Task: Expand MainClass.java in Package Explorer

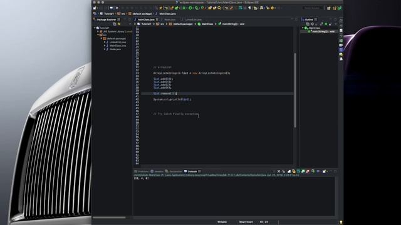Action: (x=105, y=46)
